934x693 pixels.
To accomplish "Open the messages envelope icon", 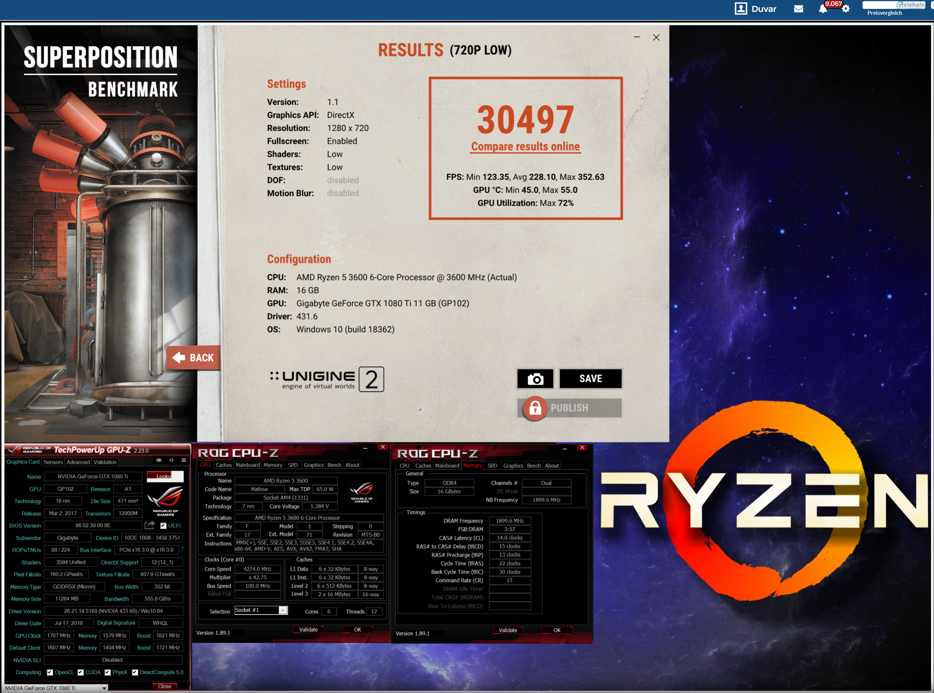I will (798, 9).
